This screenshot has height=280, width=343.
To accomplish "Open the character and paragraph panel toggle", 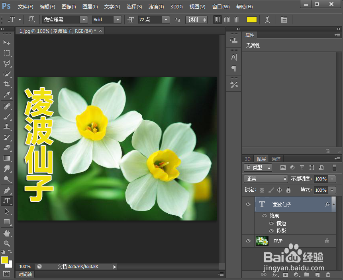I will 284,20.
